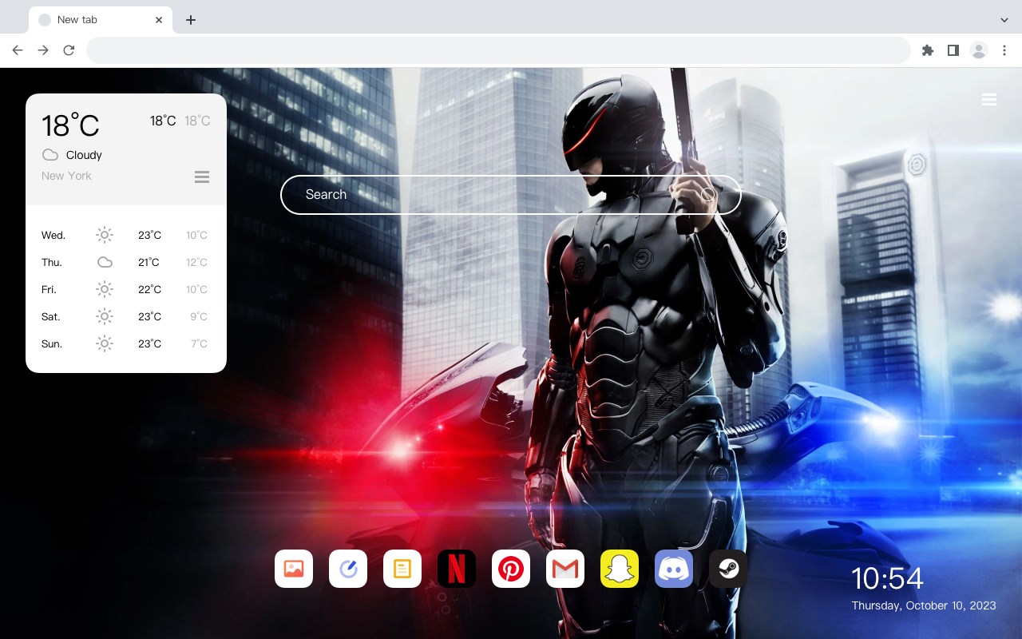Open the Discord shortcut
This screenshot has width=1022, height=639.
(674, 569)
